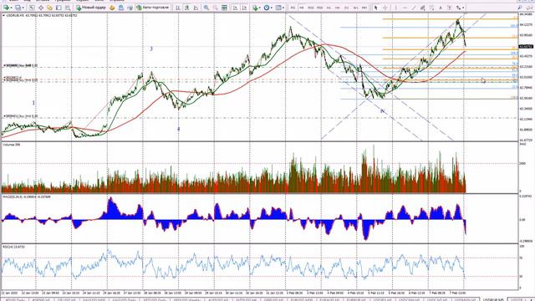Select the arrow cursor tool
535x301 pixels.
tap(375, 8)
